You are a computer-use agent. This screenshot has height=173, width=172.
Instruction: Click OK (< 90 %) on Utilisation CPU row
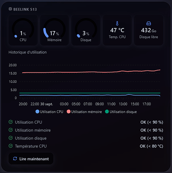(152, 122)
